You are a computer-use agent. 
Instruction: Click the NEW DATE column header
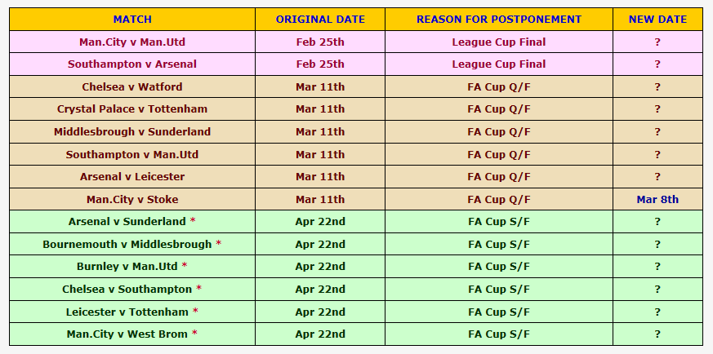click(657, 19)
